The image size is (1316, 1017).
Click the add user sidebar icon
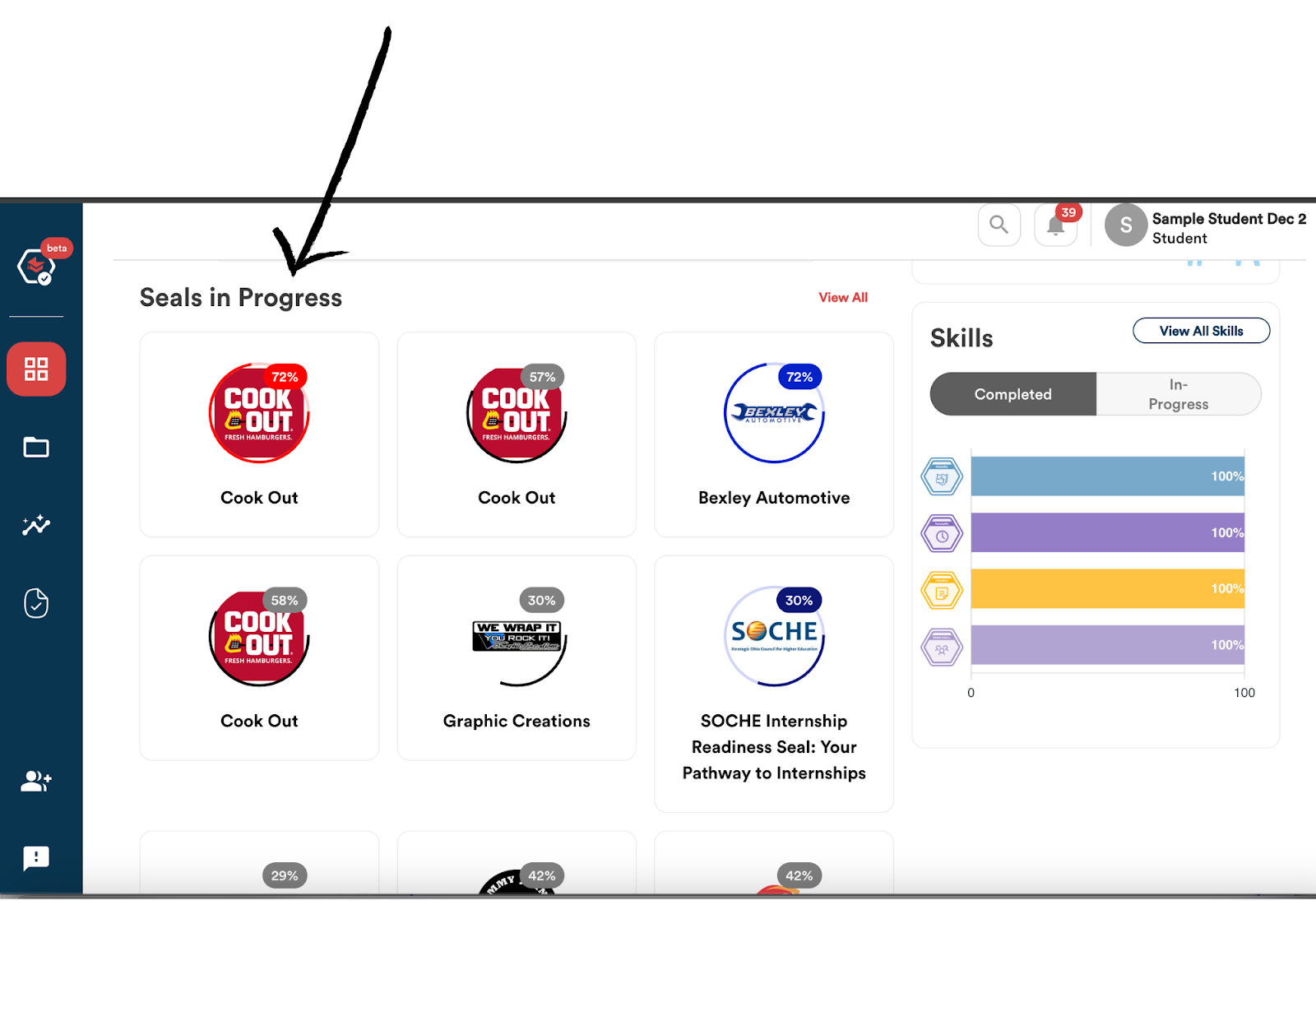tap(36, 781)
